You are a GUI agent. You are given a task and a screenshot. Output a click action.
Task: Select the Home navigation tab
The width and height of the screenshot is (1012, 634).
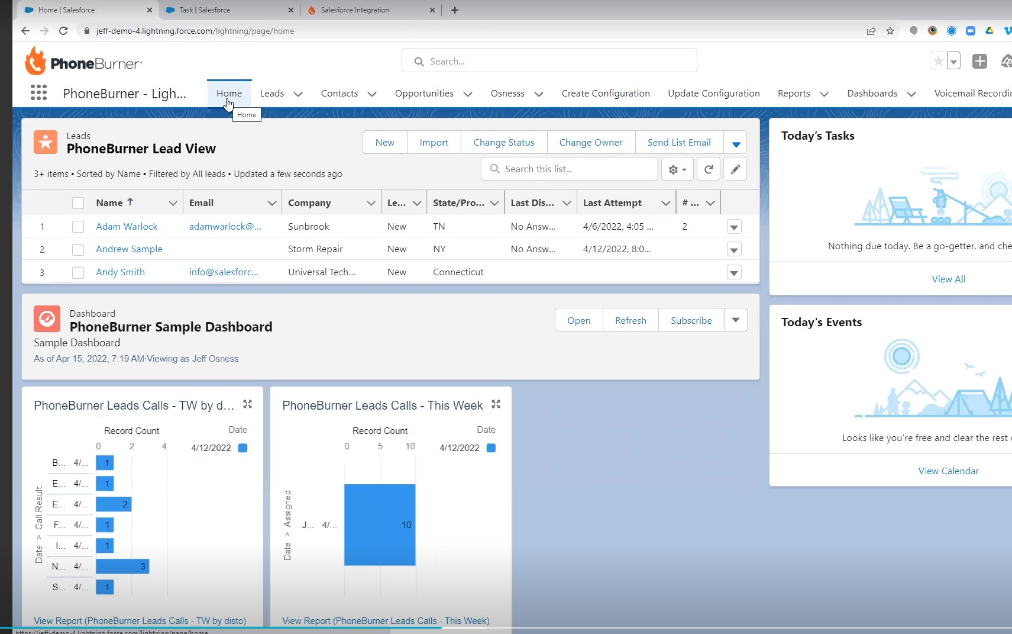pos(229,94)
